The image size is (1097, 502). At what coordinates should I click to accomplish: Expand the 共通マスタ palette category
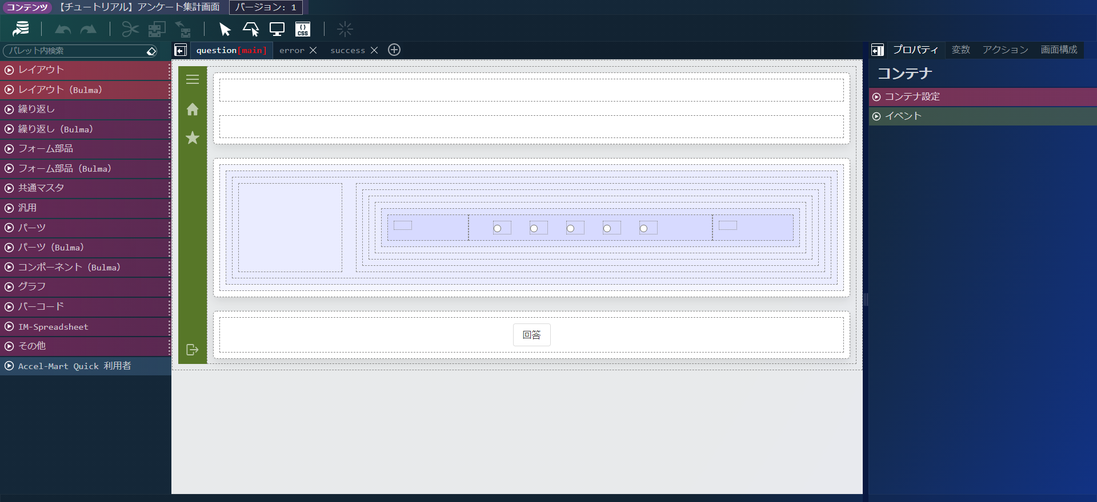pyautogui.click(x=85, y=188)
